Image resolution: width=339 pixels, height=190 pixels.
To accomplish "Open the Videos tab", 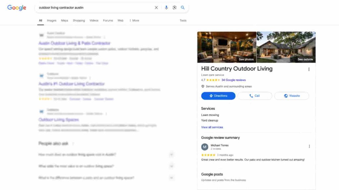I will [94, 20].
